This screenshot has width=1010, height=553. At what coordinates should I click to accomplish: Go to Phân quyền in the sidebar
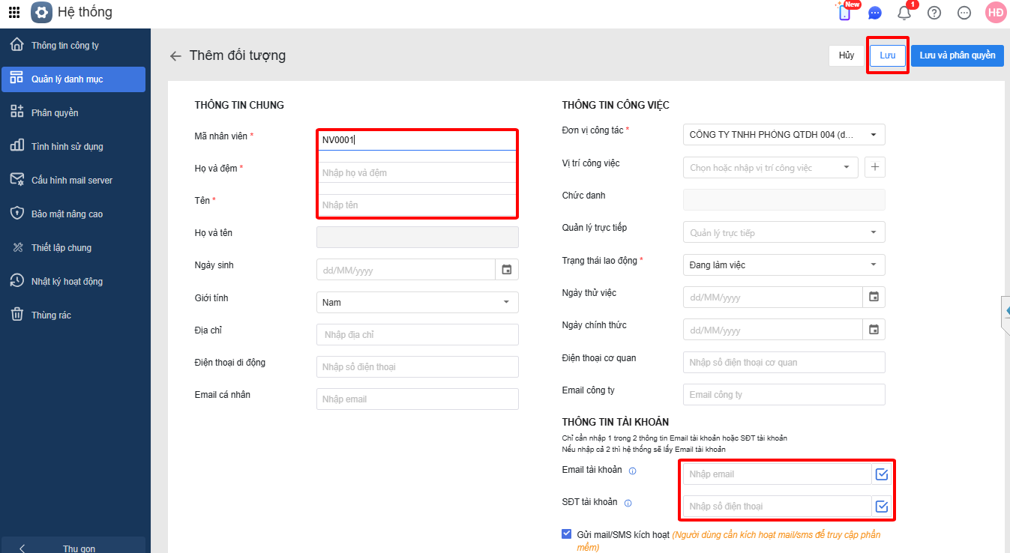point(55,112)
